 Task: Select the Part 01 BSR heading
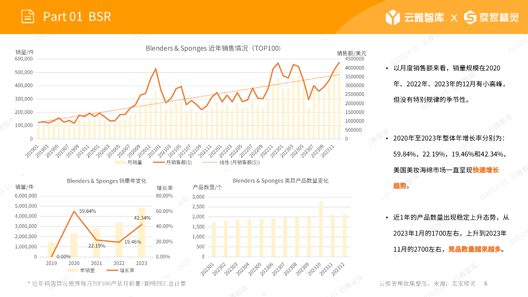[77, 16]
